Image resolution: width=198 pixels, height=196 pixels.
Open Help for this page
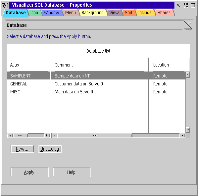click(72, 172)
